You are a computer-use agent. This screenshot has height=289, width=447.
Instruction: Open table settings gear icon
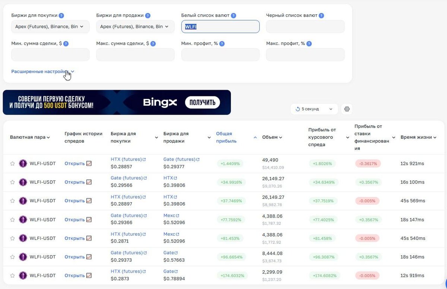[347, 109]
